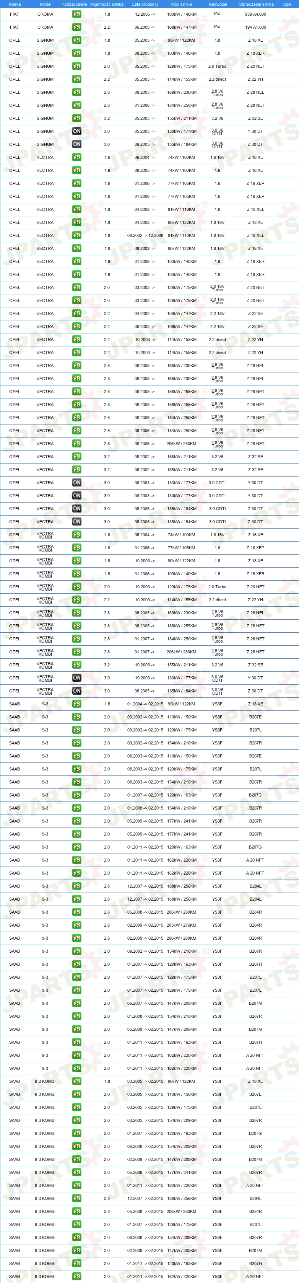Click petrol icon for SIGNUM Z 28 NEL
This screenshot has width=299, height=1283.
(76, 92)
